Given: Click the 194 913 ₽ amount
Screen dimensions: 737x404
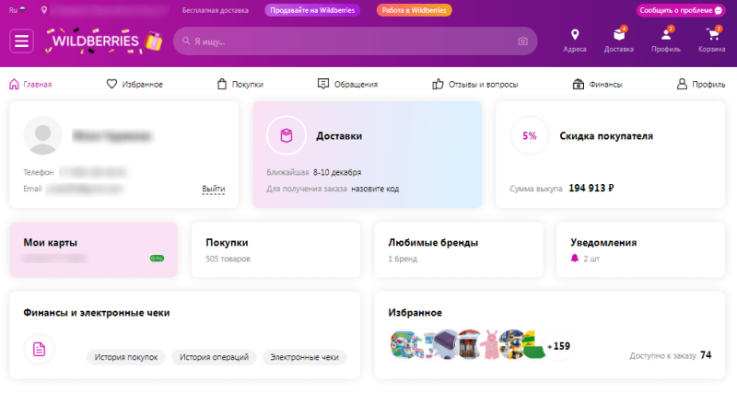Looking at the screenshot, I should coord(591,189).
